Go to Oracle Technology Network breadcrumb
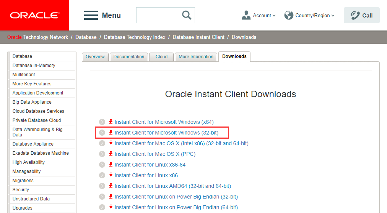Screen dimensions: 387x213 coord(37,37)
